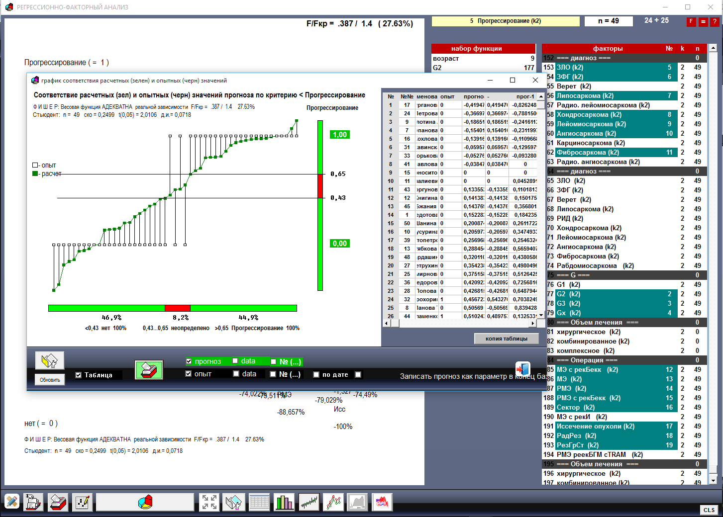Click the green card-file button in dialog
This screenshot has height=517, width=723.
[149, 370]
